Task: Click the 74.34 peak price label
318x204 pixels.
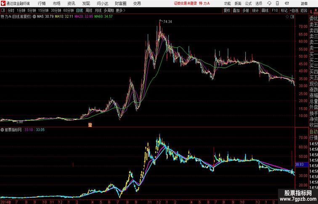Action: click(167, 22)
